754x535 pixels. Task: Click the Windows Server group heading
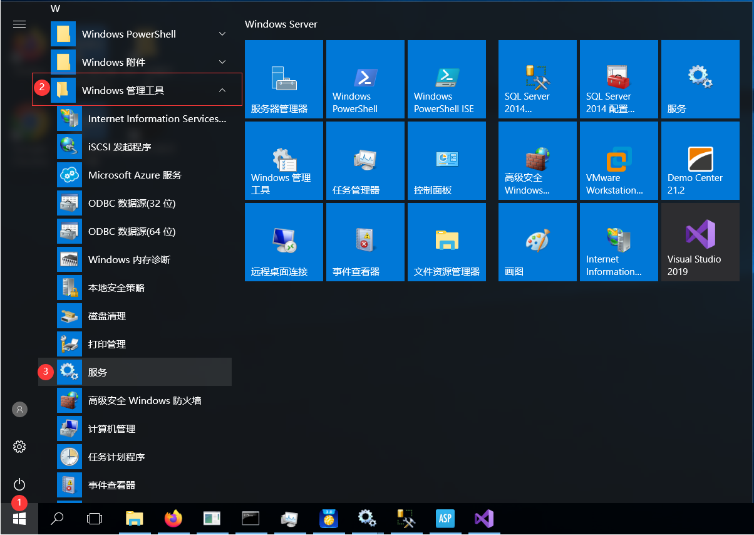[281, 24]
